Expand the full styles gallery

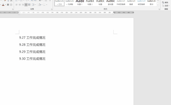tap(158, 5)
